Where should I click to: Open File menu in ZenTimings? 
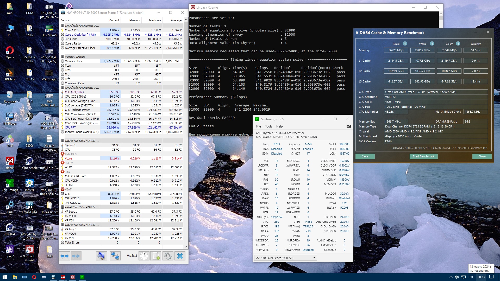point(258,126)
